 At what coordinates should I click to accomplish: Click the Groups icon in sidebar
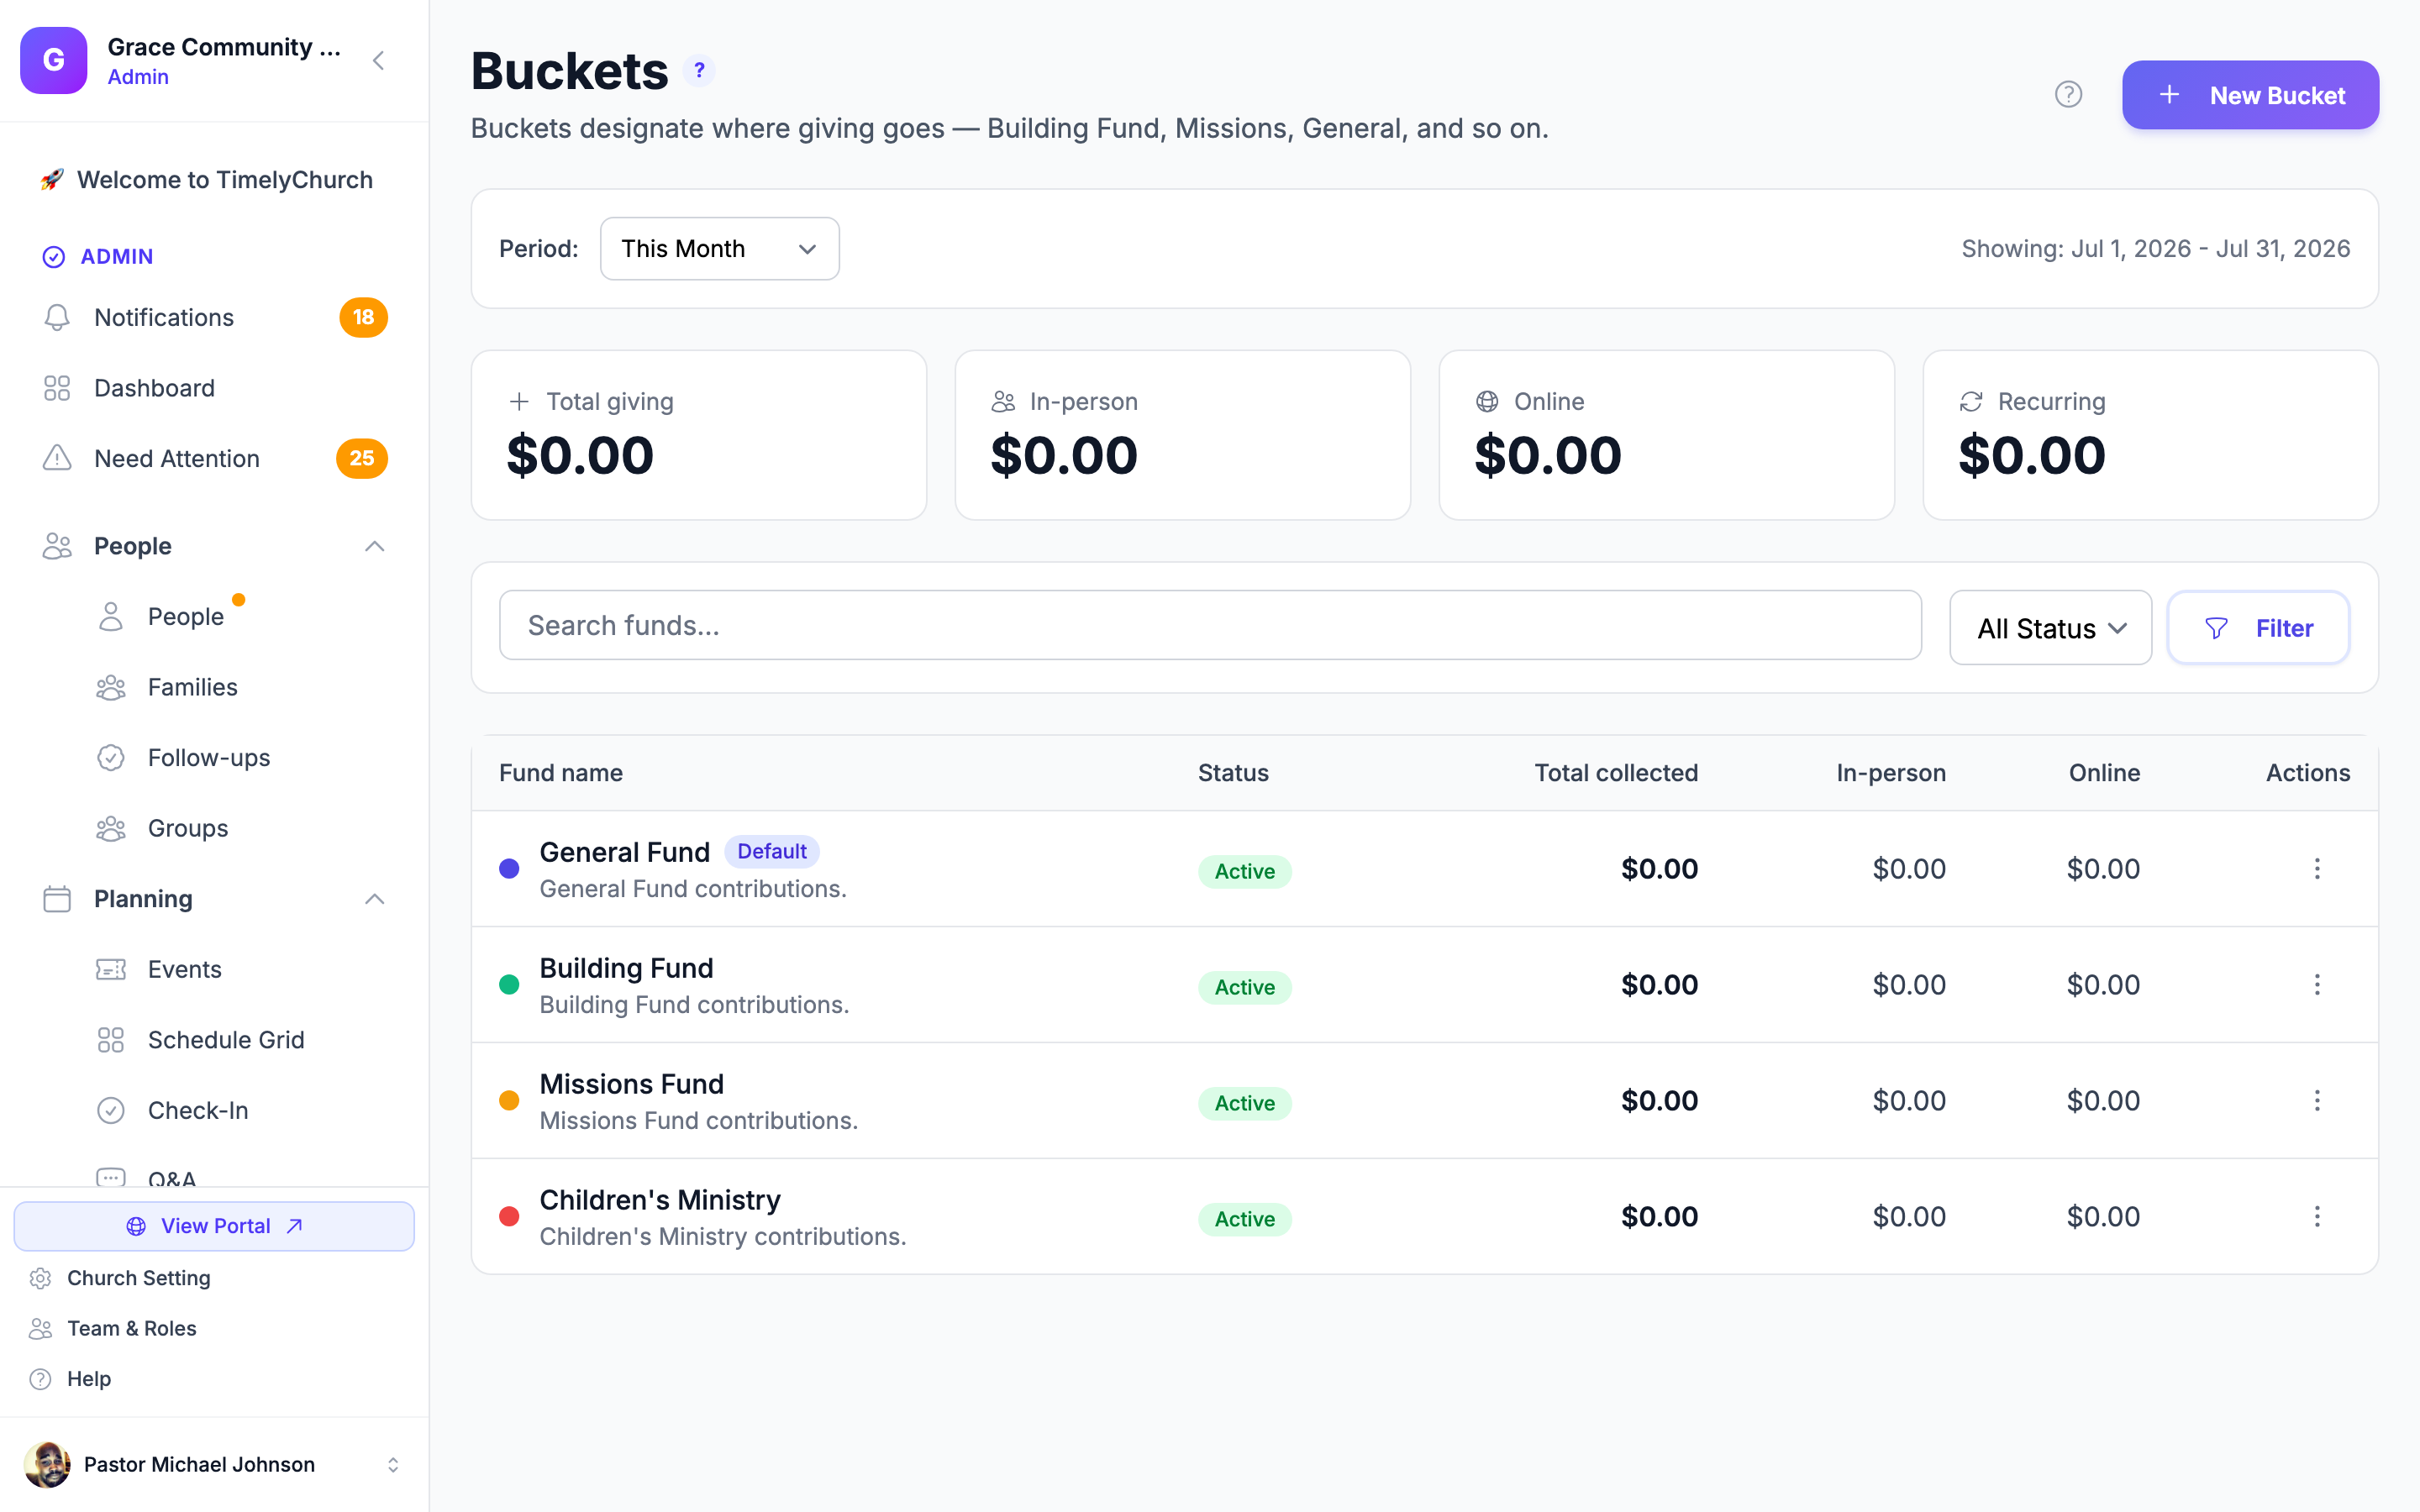tap(111, 828)
